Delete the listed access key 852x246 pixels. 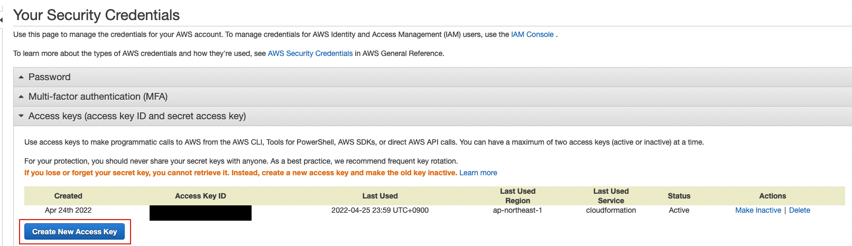[x=799, y=210]
